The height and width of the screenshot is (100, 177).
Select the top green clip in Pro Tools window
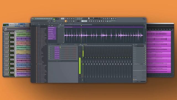pos(23,34)
